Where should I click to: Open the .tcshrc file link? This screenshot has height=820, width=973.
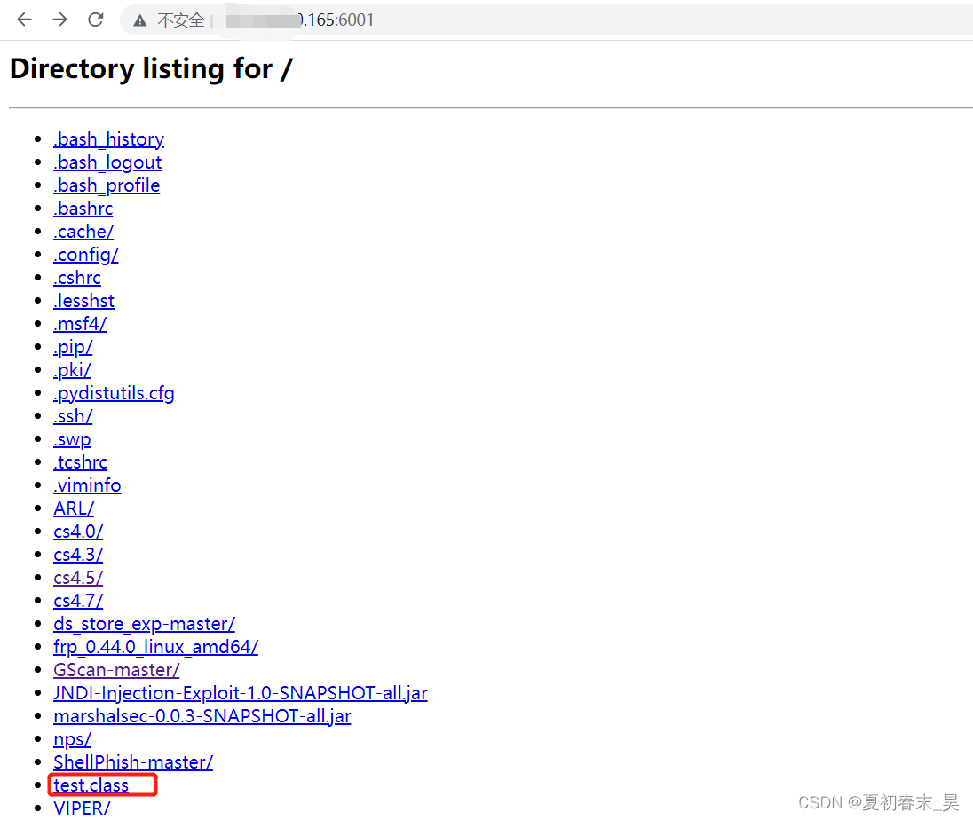tap(80, 462)
